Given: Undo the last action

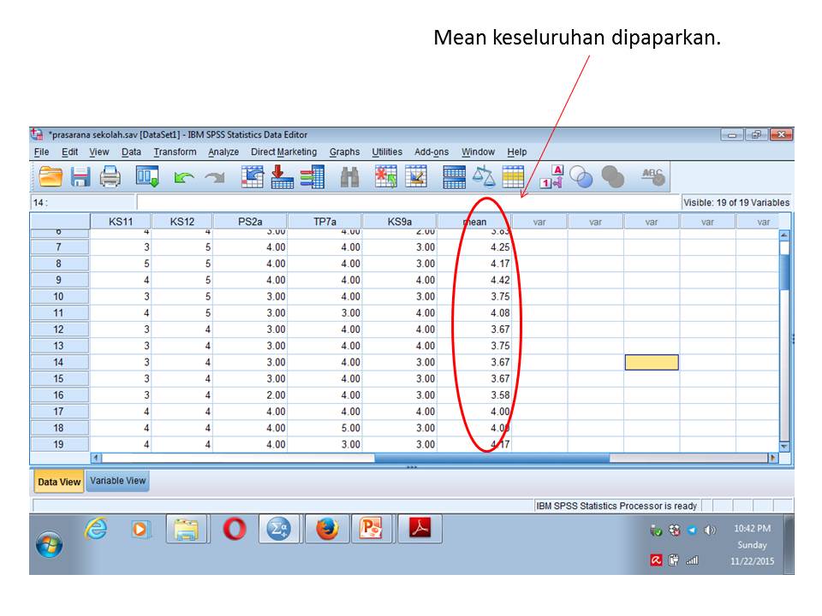Looking at the screenshot, I should point(183,178).
